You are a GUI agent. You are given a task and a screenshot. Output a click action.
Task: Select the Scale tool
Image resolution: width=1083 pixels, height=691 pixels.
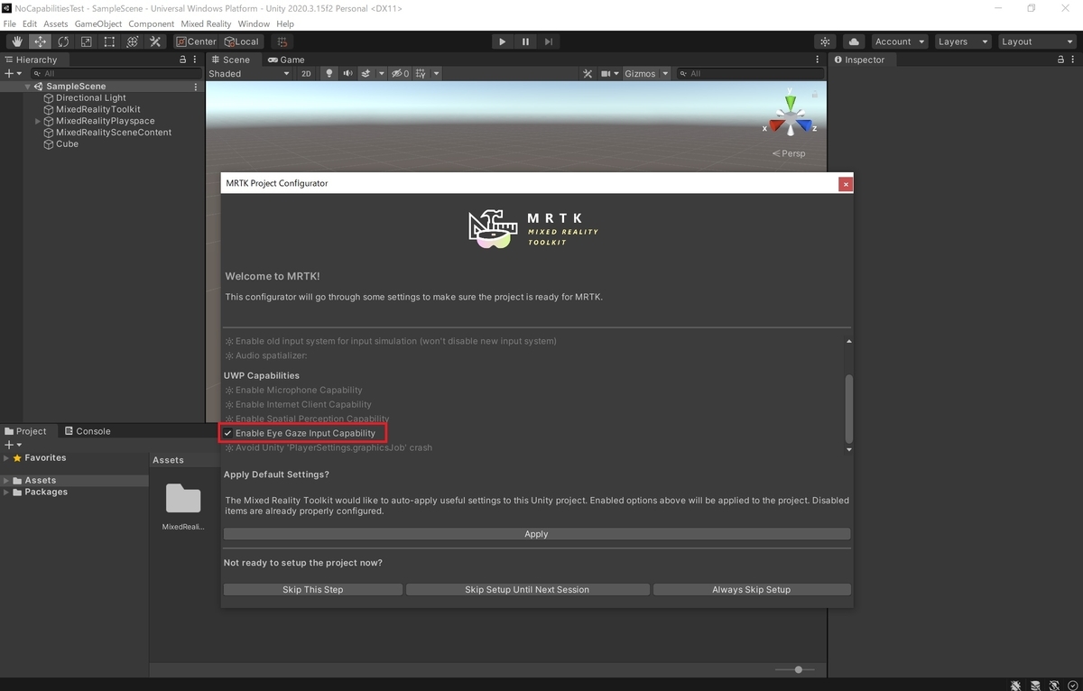coord(86,41)
